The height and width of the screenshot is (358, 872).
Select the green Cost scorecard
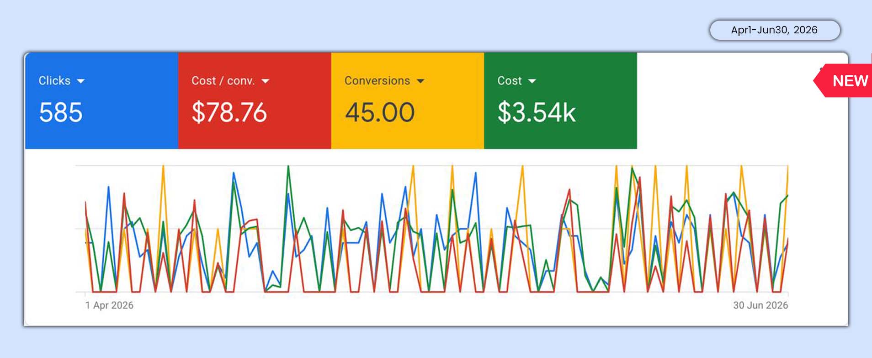560,101
